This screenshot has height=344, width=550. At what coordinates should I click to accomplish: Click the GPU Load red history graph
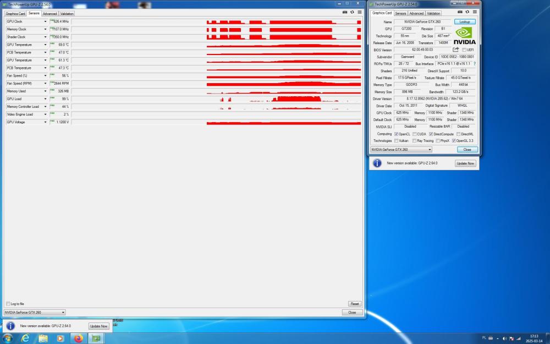(x=216, y=99)
